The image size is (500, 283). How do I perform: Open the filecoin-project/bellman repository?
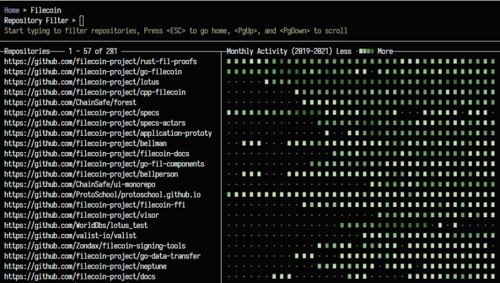click(x=86, y=144)
